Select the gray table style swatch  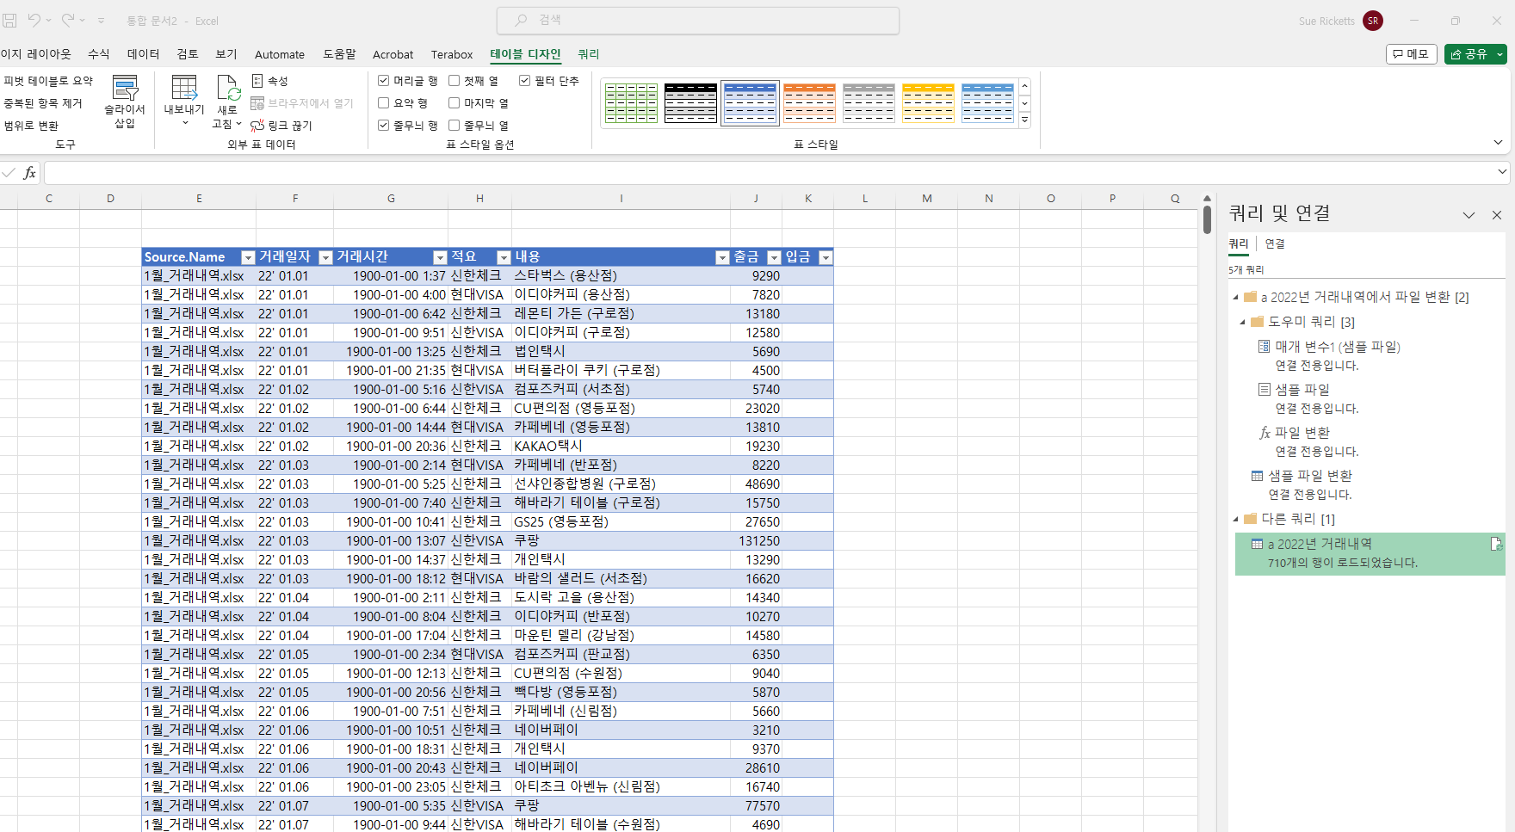pos(869,103)
